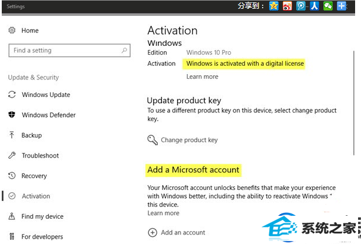Open the Backup section
The width and height of the screenshot is (361, 244).
pos(32,135)
